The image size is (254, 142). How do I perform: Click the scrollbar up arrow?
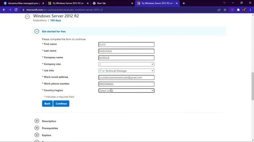click(x=252, y=15)
